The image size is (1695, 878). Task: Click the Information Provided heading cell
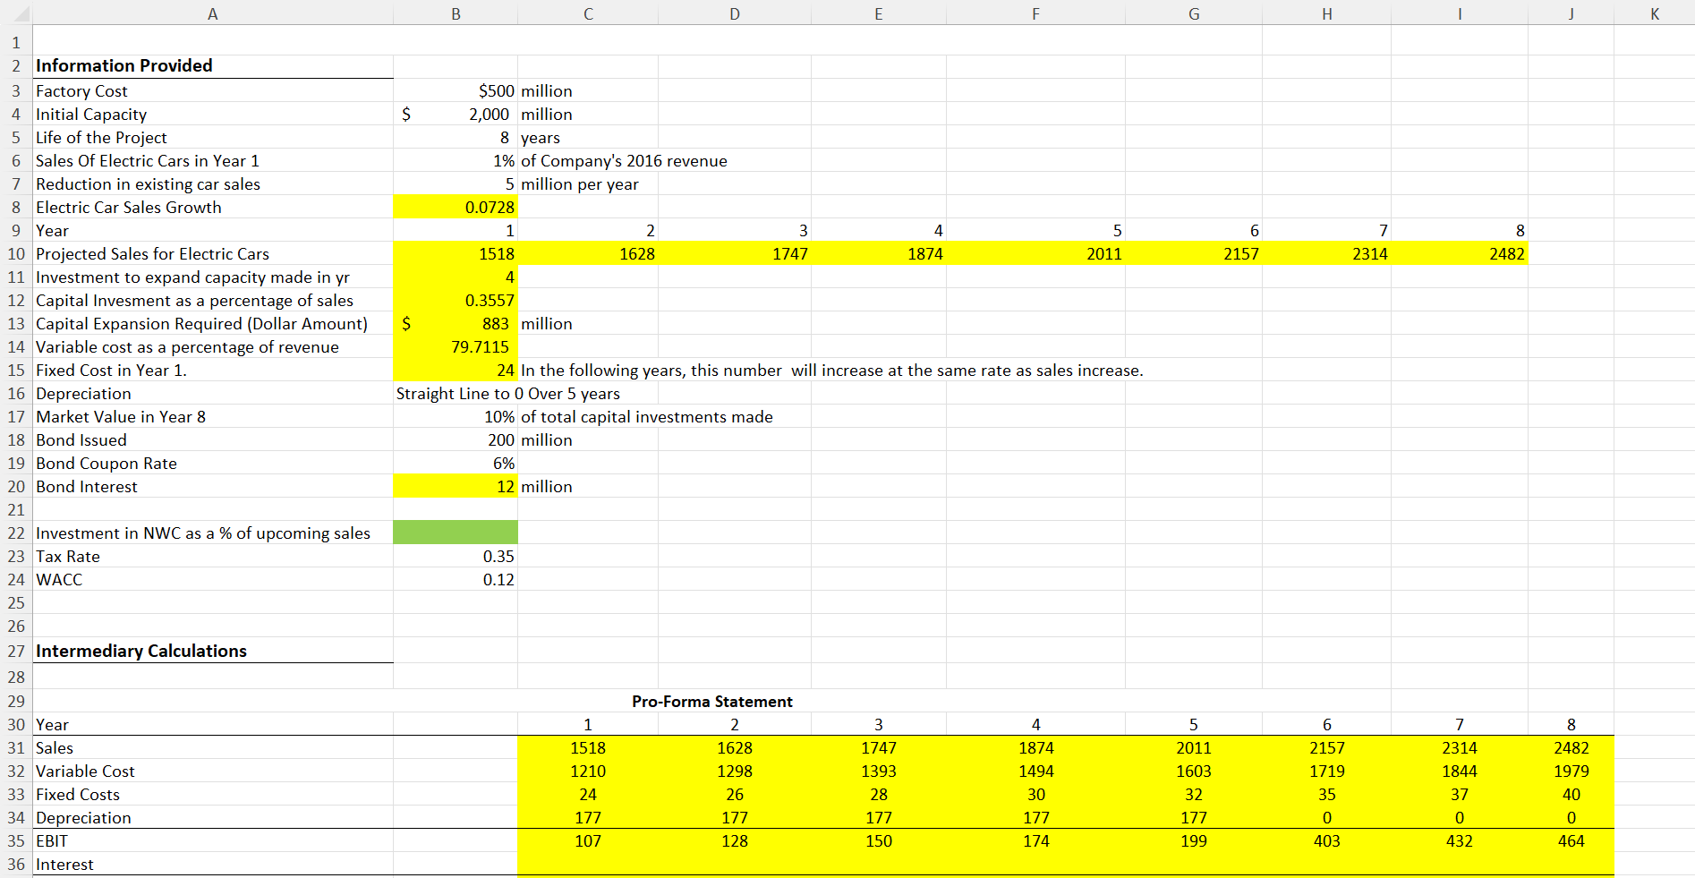coord(123,65)
